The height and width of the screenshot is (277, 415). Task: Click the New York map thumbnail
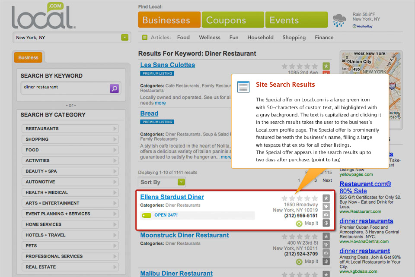[x=371, y=63]
